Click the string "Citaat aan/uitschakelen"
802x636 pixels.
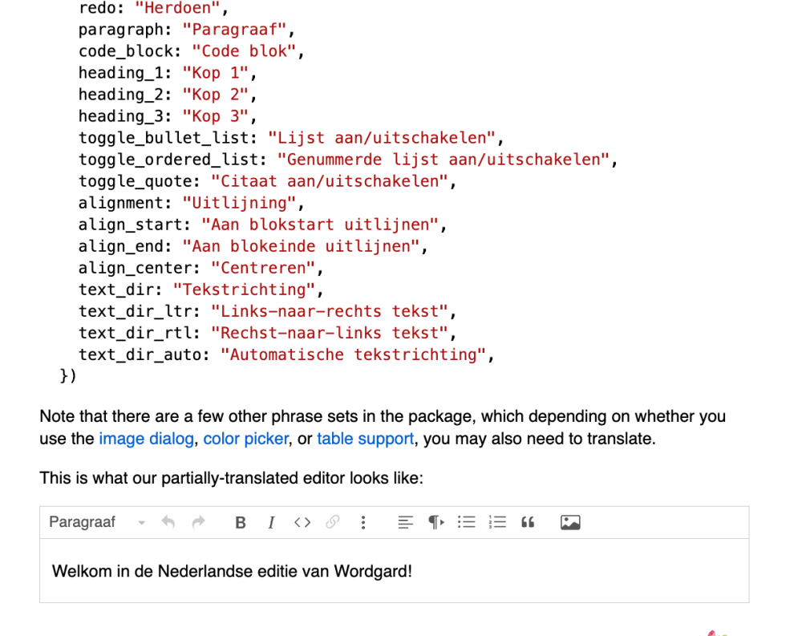[x=330, y=181]
